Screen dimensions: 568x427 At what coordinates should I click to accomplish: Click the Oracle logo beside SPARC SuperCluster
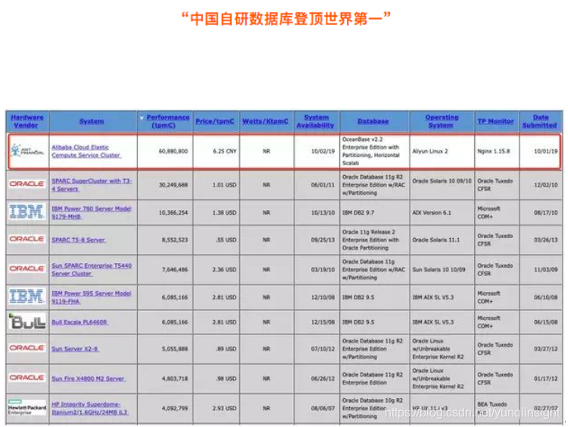click(27, 184)
